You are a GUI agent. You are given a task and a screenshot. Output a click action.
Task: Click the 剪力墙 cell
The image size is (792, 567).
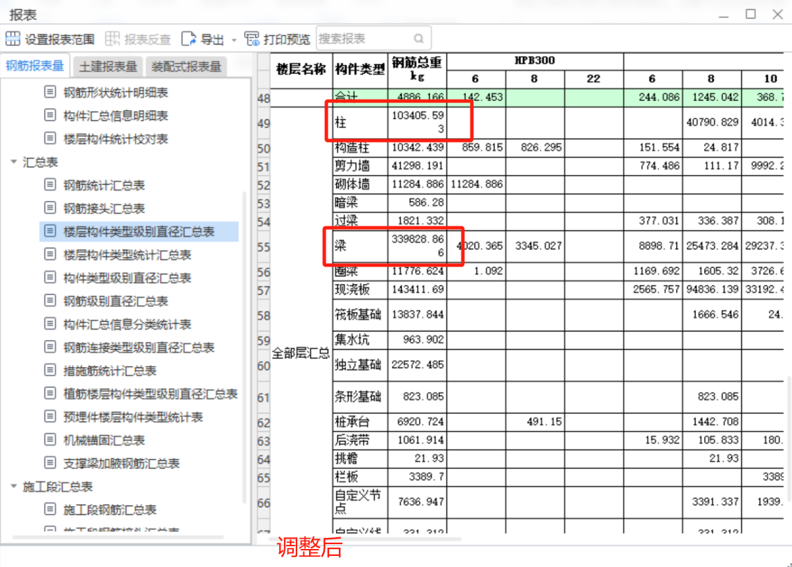point(360,166)
